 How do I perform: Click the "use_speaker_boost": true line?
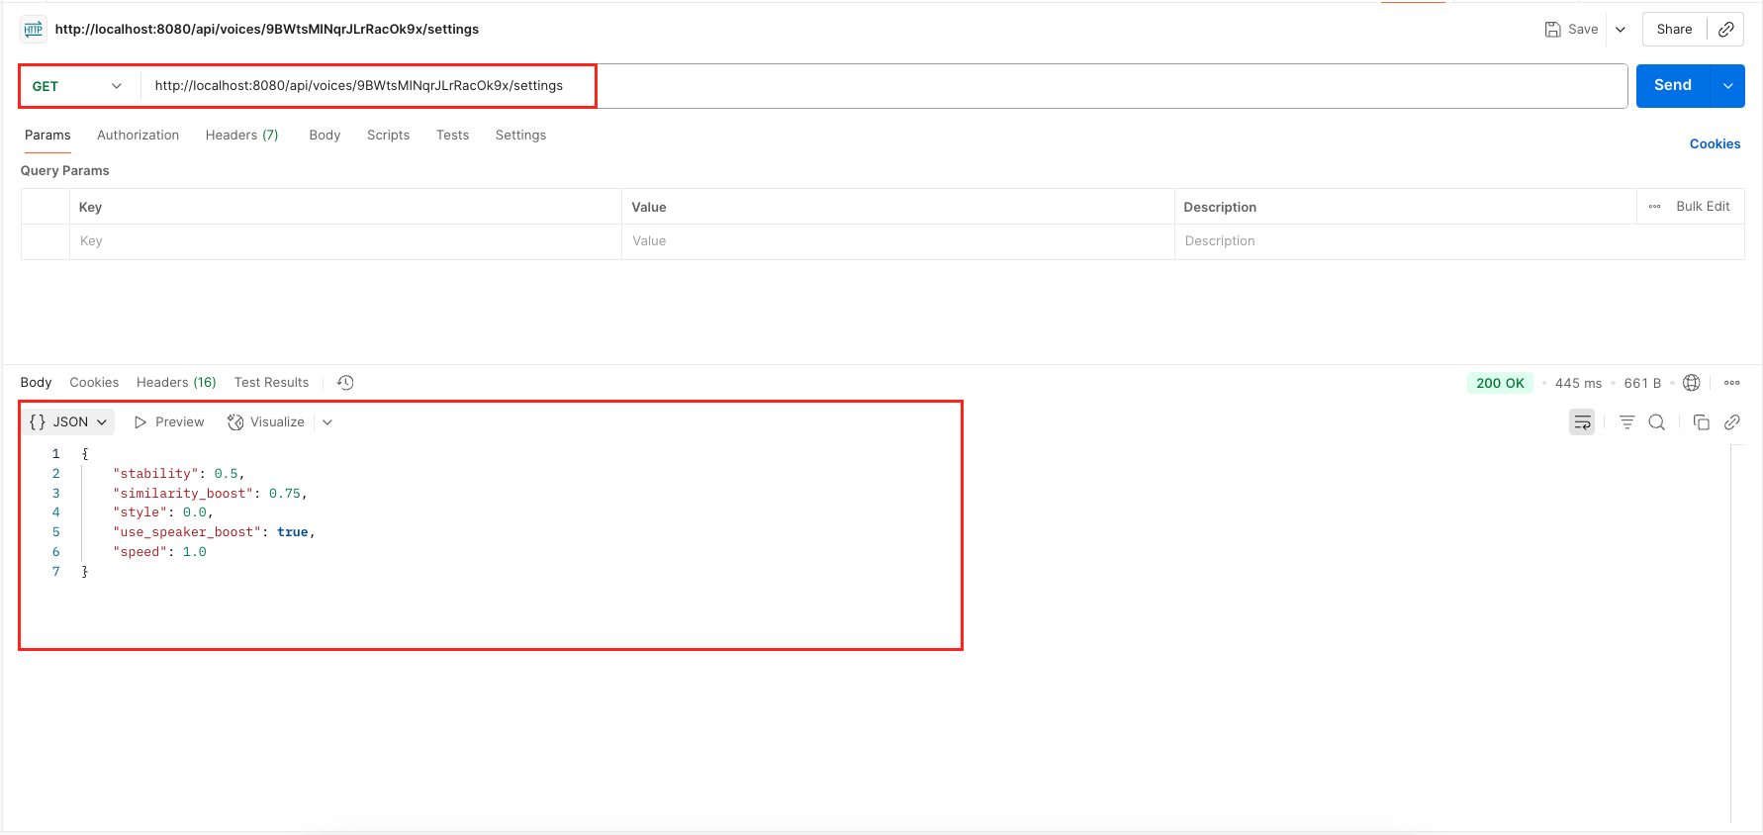(214, 532)
